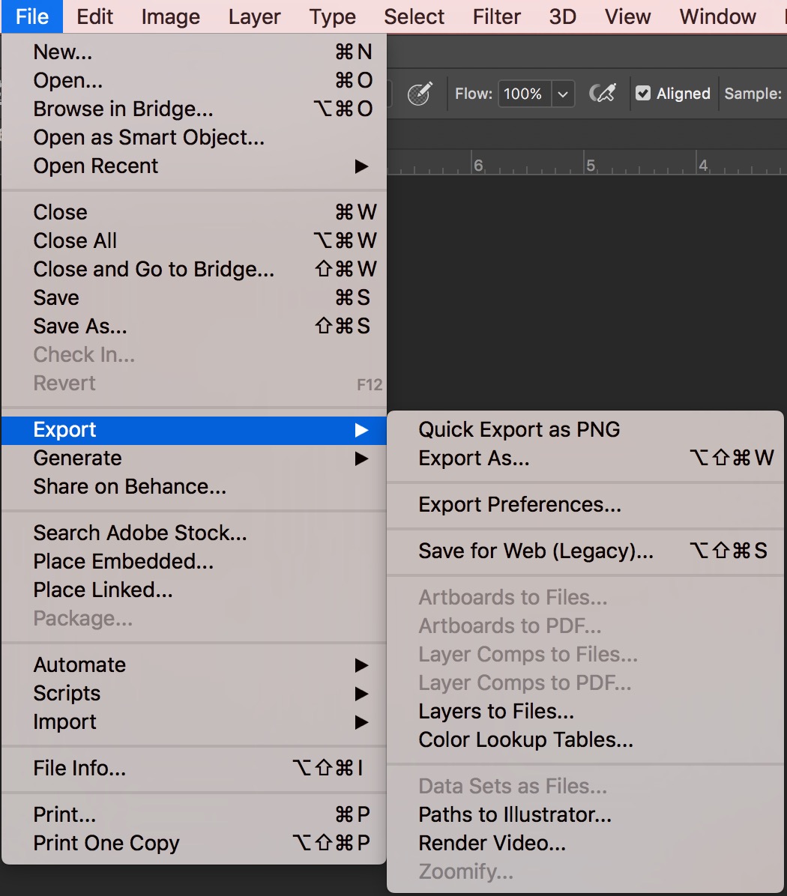Click the pressure-for-size icon next to Flow
Viewport: 787px width, 896px height.
(420, 93)
